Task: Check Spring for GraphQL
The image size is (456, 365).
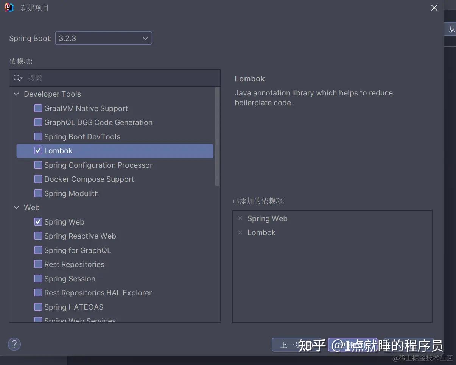Action: pyautogui.click(x=38, y=250)
